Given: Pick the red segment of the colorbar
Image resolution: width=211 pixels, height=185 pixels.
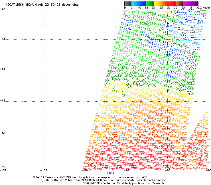Looking at the screenshot, I should click(x=172, y=3).
